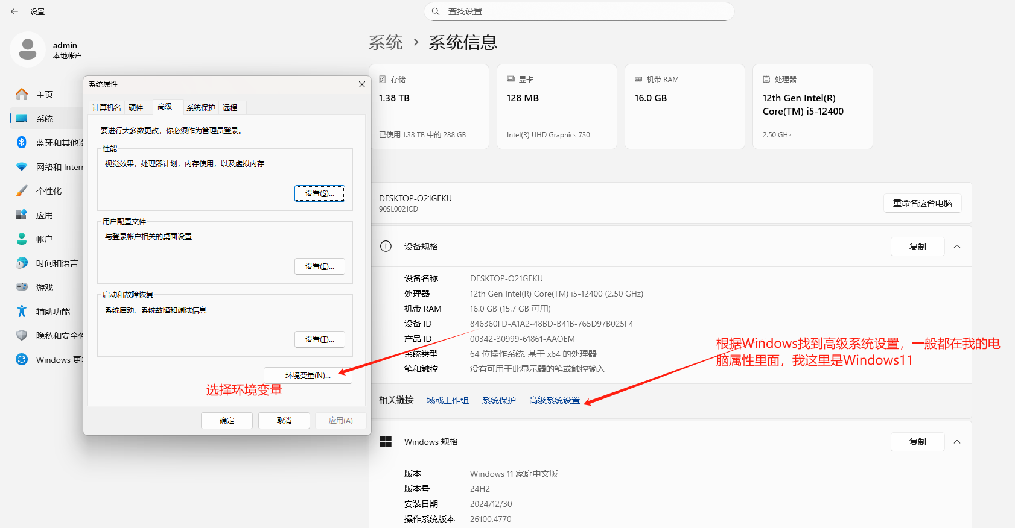Click 16.0 GB (15.7 GB 可用) value
1015x528 pixels.
(511, 309)
